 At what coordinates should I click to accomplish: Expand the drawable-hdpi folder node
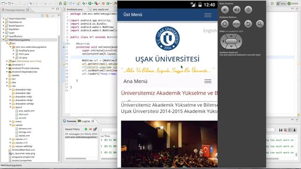click(10, 90)
